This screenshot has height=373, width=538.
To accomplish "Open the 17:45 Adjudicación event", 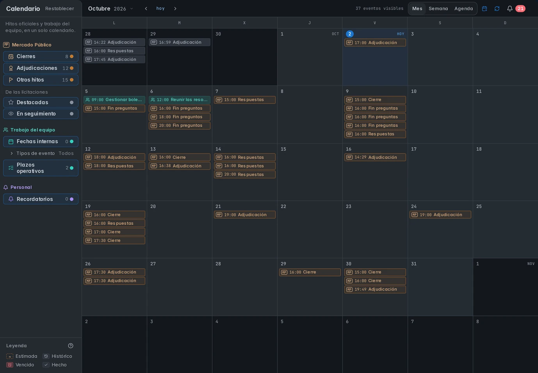I will 114,59.
